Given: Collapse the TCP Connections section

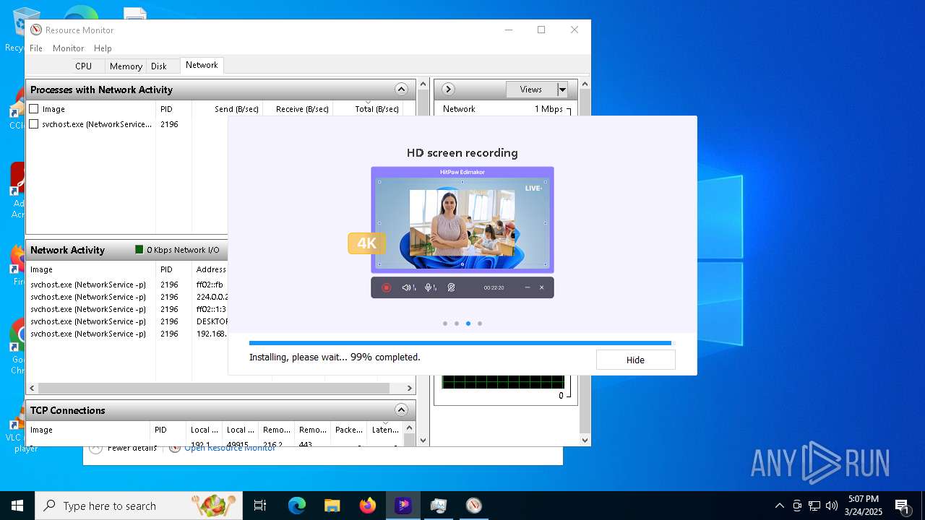Looking at the screenshot, I should tap(402, 410).
